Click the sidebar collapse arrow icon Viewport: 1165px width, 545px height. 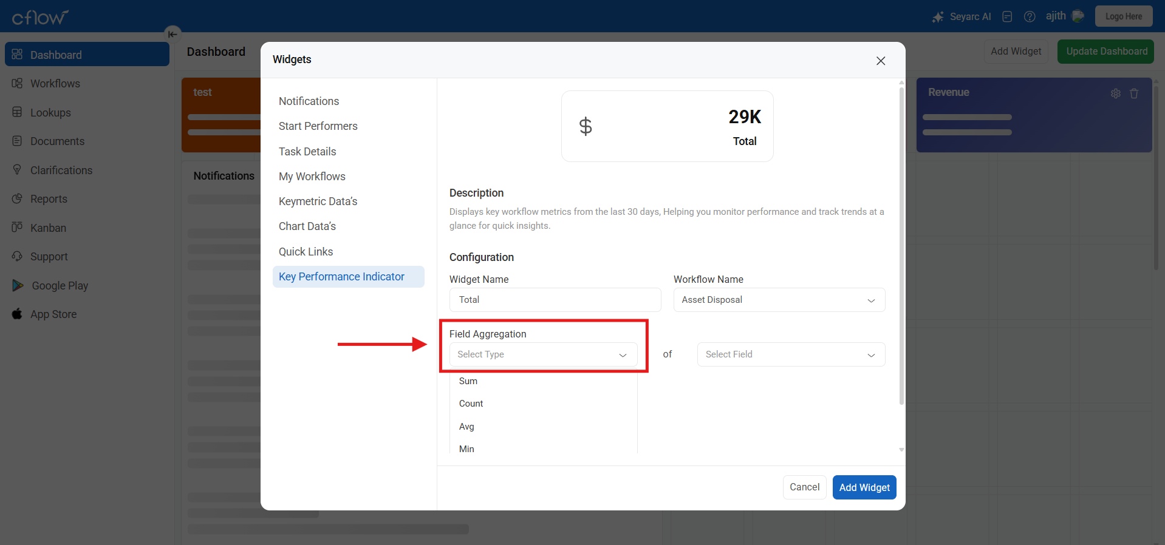coord(173,34)
